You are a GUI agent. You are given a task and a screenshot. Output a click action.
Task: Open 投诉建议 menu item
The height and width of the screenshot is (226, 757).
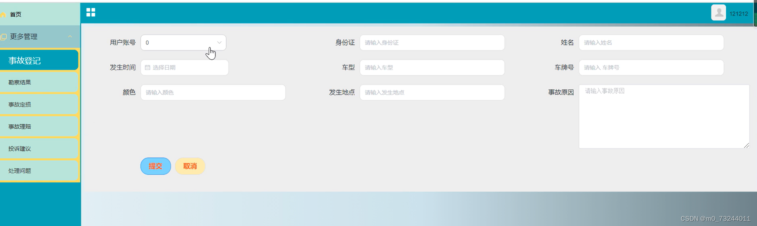tap(39, 149)
